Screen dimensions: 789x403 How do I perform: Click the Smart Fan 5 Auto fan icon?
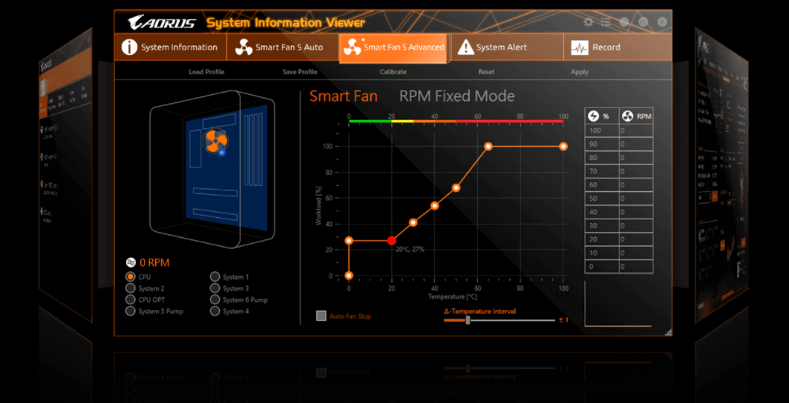click(x=243, y=47)
